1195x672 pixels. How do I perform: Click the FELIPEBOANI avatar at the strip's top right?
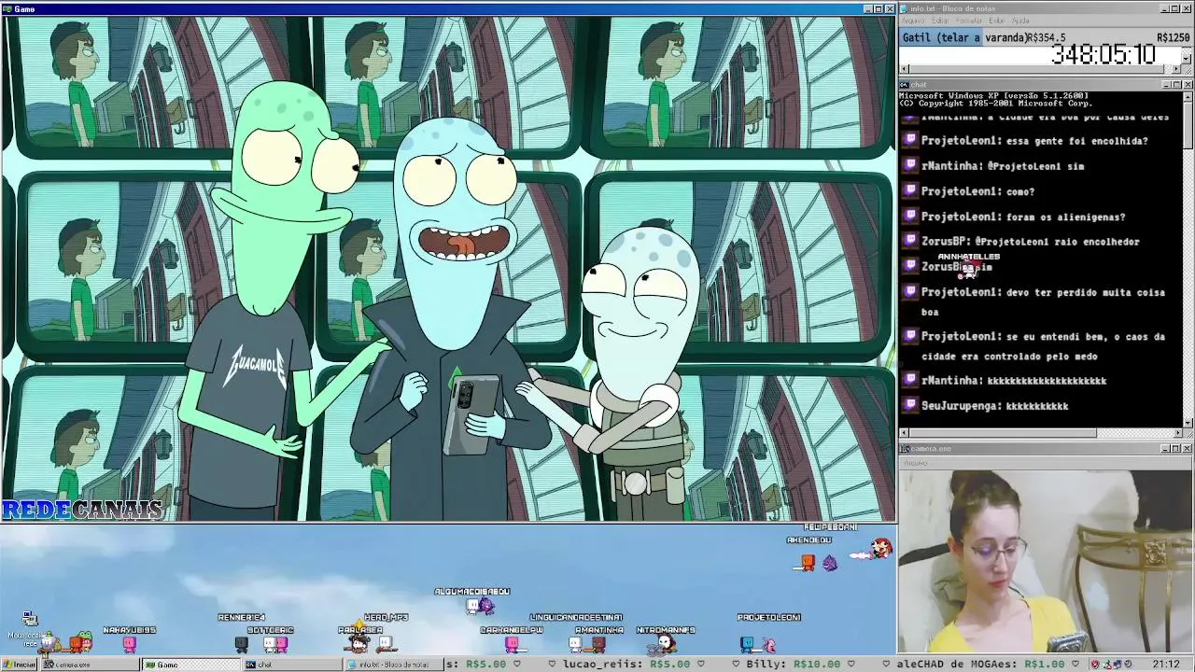879,549
